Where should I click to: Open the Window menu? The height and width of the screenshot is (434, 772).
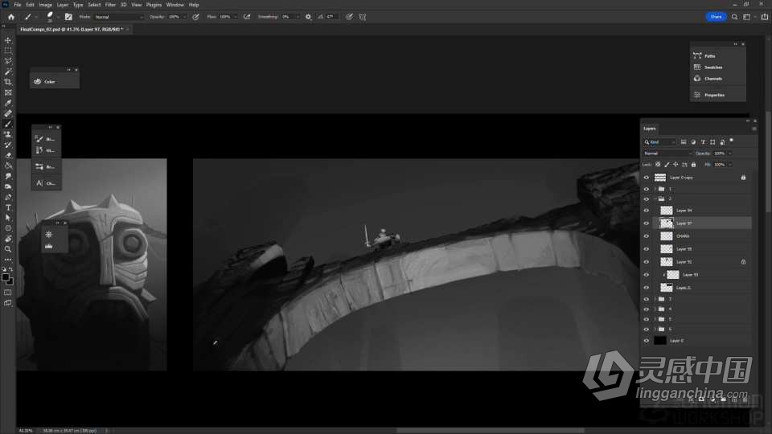(175, 5)
